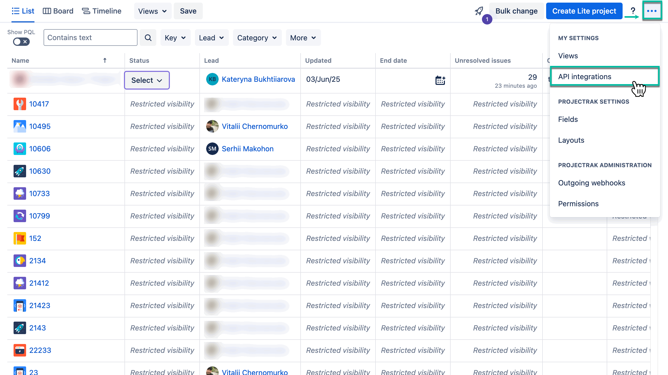Click the storm cloud icon for project 10733
Viewport: 668px width, 375px height.
click(x=20, y=193)
